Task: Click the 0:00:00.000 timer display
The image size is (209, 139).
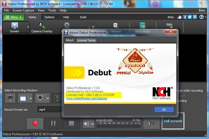Action: 104,120
